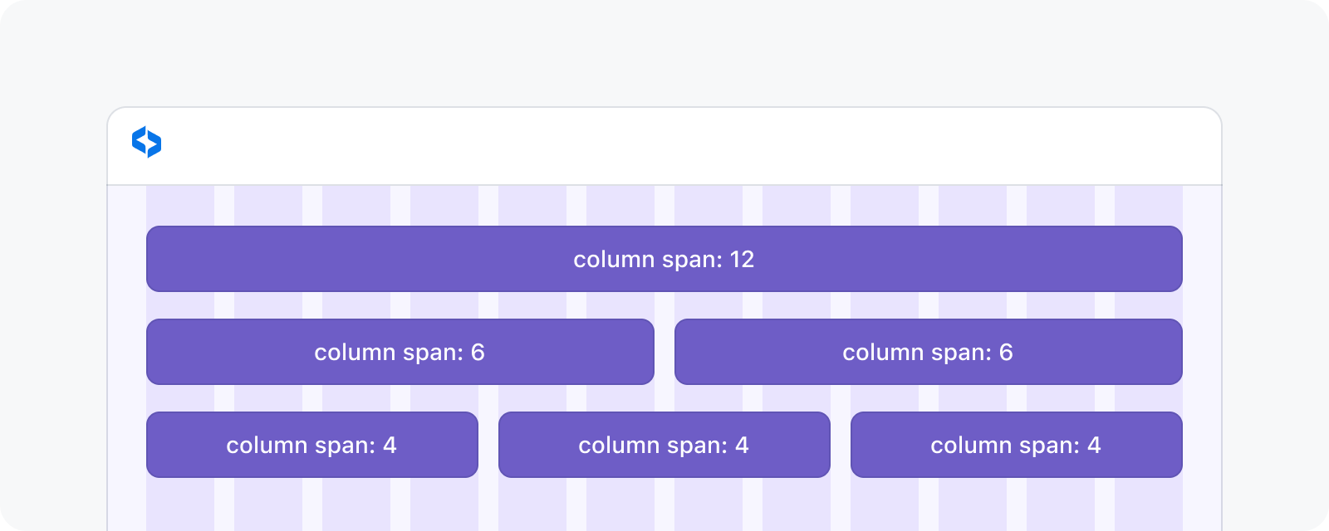
Task: Click the blue logo icon in header
Action: click(147, 142)
